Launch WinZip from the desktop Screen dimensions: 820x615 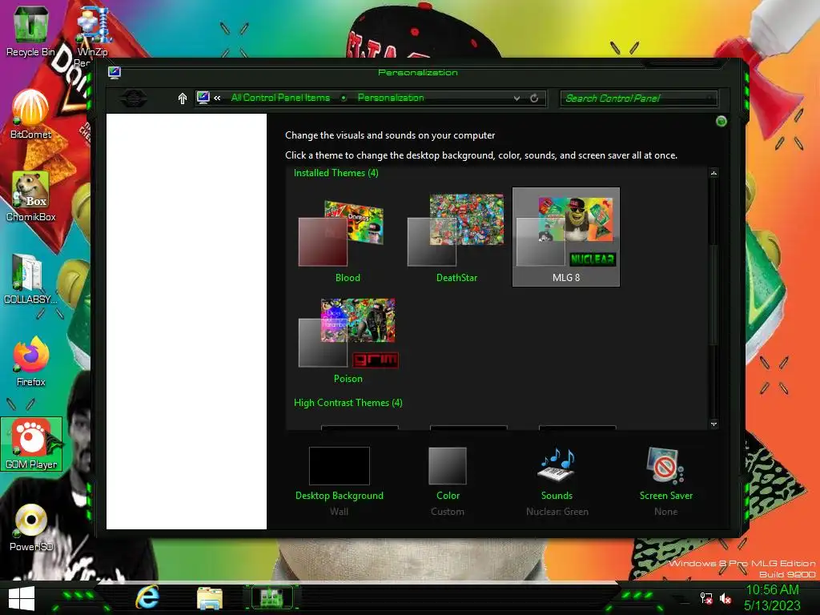(93, 31)
